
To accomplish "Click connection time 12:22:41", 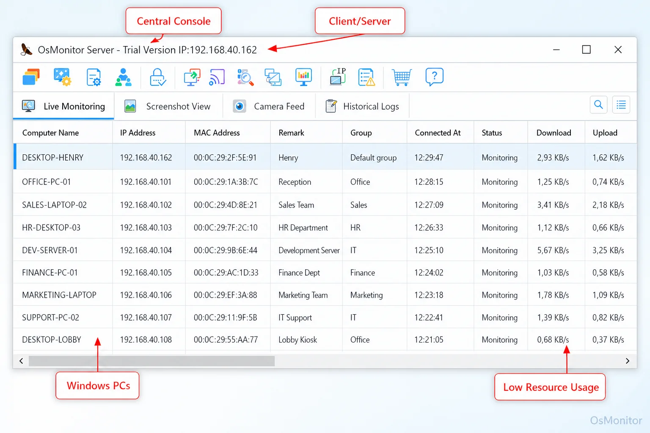I will coord(429,318).
